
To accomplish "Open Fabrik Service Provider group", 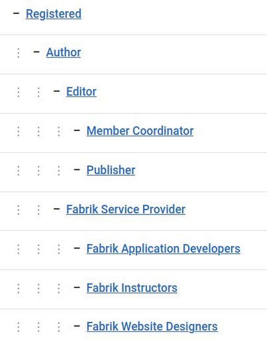I will click(125, 209).
